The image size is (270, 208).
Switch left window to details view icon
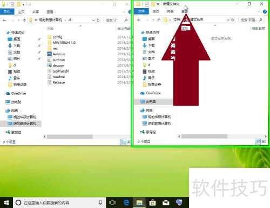tap(123, 142)
